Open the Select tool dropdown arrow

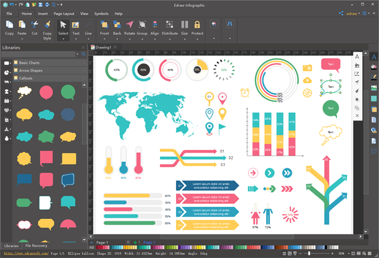[63, 38]
